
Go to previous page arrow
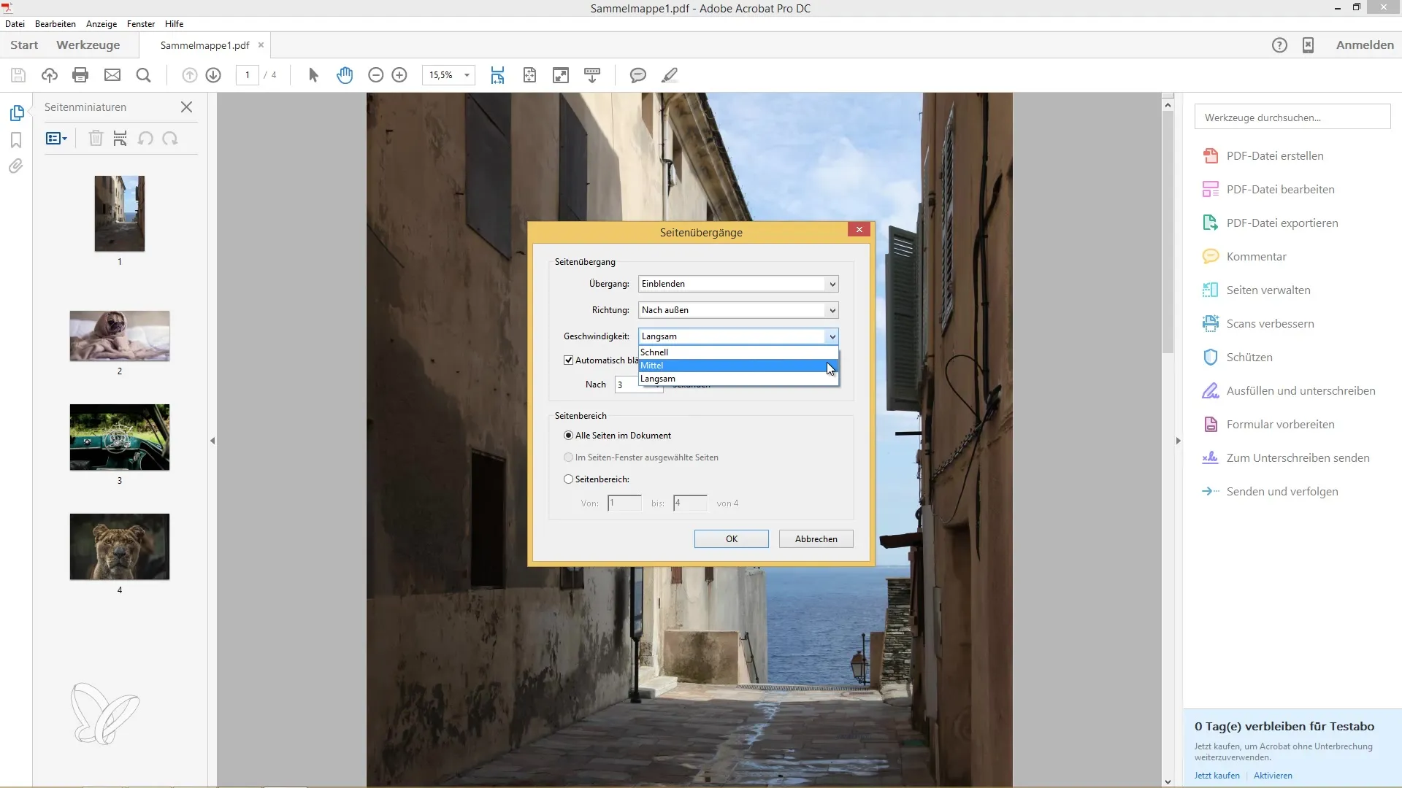pyautogui.click(x=190, y=75)
